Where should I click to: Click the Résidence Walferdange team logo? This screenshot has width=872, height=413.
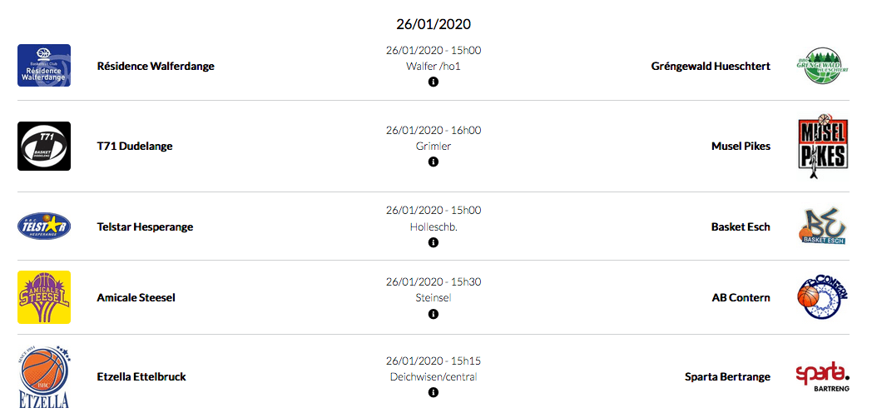pyautogui.click(x=44, y=65)
